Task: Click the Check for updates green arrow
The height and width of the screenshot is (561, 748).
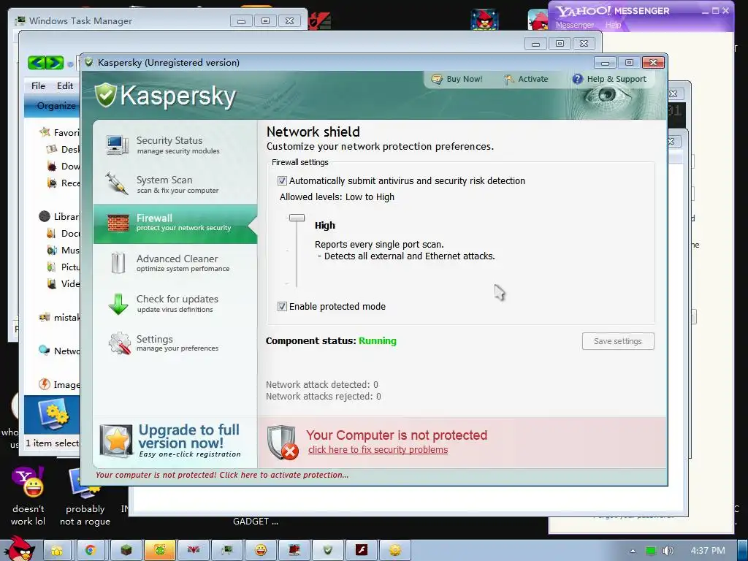Action: 118,304
